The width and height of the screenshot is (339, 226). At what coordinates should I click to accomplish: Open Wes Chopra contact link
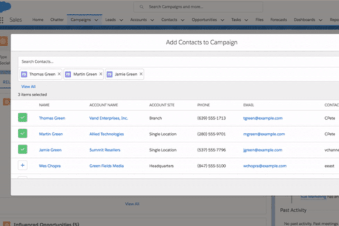click(x=50, y=166)
